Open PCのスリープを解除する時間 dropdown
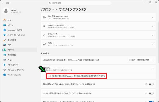Screen dimensions: 159x102 pyautogui.click(x=141, y=60)
